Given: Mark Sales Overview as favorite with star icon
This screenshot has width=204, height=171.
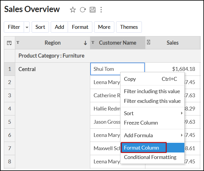Looking at the screenshot, I should (73, 10).
